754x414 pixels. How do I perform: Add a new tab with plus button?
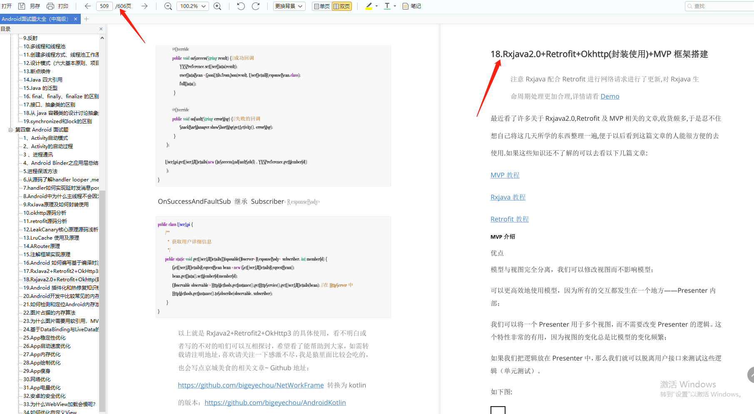point(86,19)
